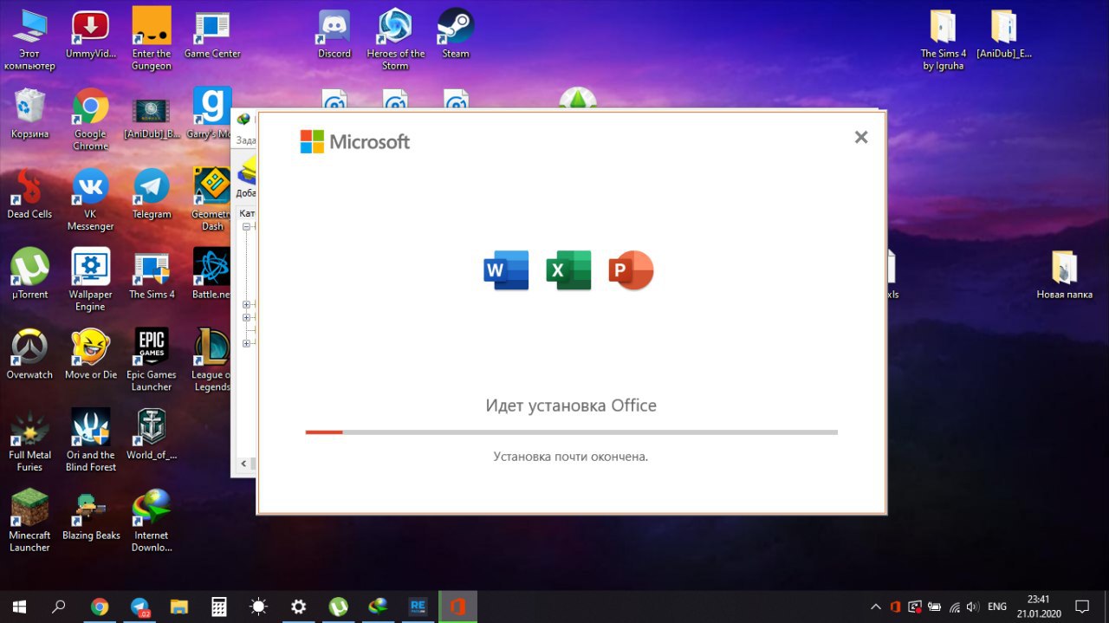This screenshot has width=1109, height=623.
Task: Select Heroes of the Storm shortcut
Action: [x=395, y=40]
